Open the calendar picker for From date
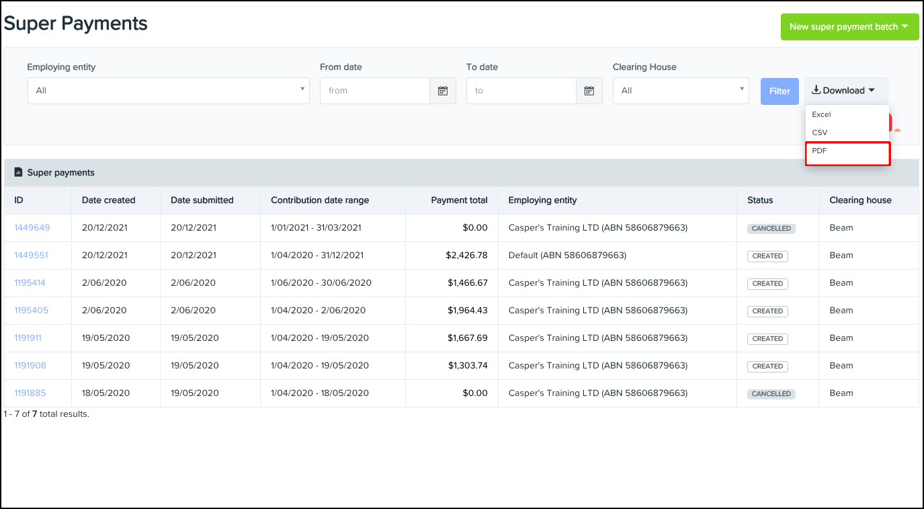Image resolution: width=924 pixels, height=509 pixels. tap(443, 91)
